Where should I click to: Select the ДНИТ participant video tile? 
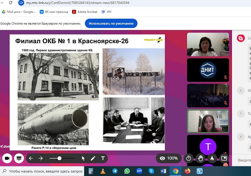click(208, 69)
